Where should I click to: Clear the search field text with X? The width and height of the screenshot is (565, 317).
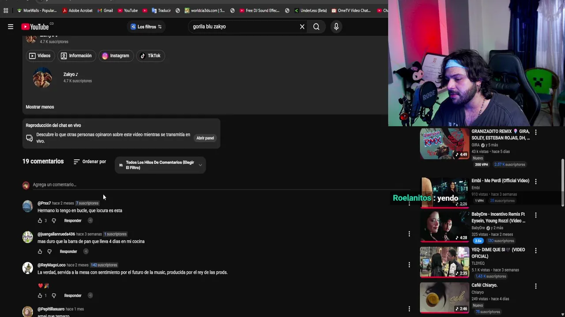pyautogui.click(x=302, y=27)
